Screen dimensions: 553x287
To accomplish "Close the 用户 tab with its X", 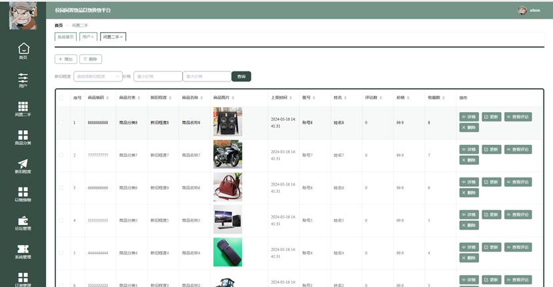I will [x=93, y=37].
